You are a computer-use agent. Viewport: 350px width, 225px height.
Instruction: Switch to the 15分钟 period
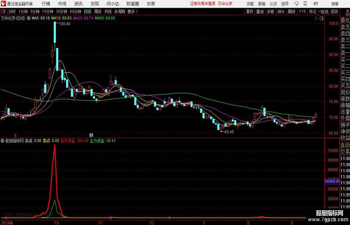coord(48,11)
